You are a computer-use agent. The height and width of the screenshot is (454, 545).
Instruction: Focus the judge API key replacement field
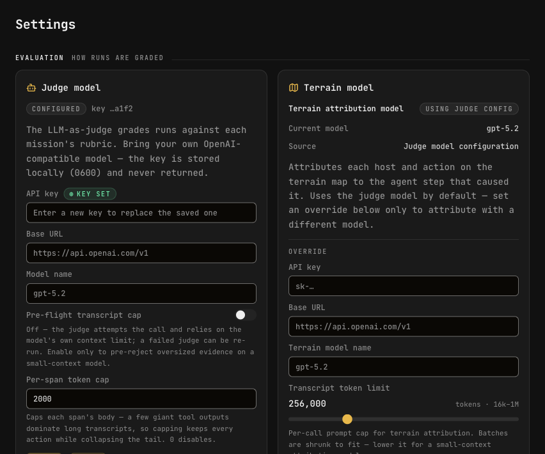141,212
